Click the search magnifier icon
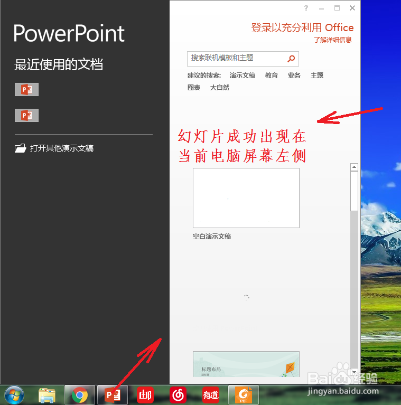This screenshot has height=405, width=401. (291, 59)
